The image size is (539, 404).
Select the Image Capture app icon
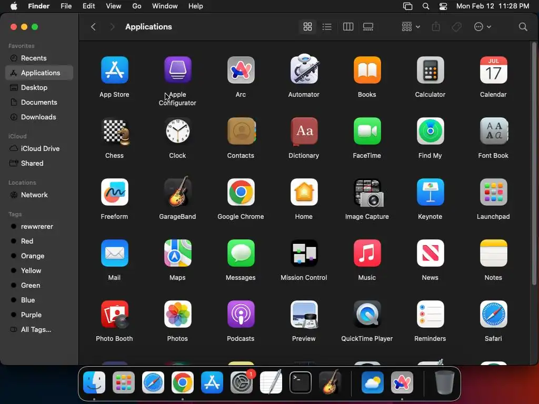[x=368, y=193]
